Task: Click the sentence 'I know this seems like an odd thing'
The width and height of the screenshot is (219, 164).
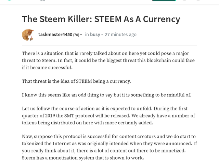Action: click(x=106, y=95)
